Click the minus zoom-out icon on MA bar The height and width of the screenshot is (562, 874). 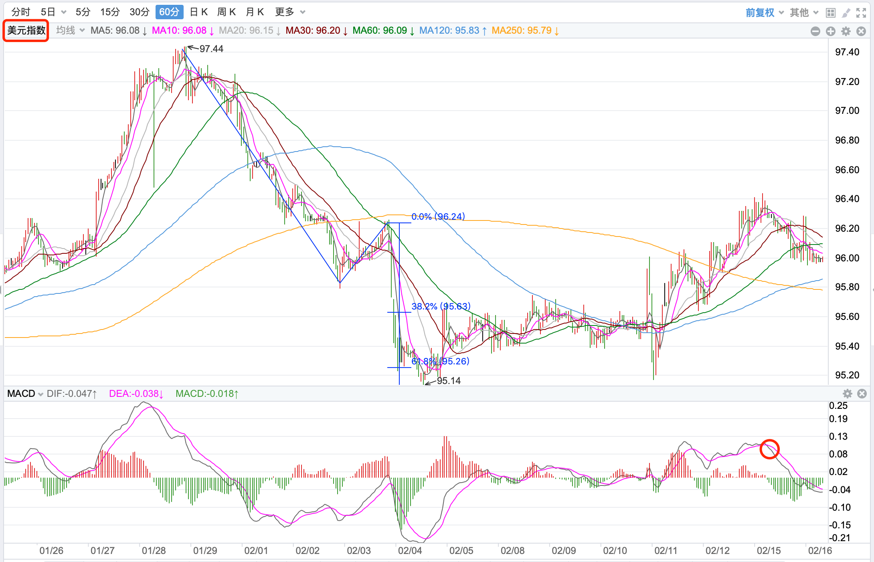click(815, 31)
